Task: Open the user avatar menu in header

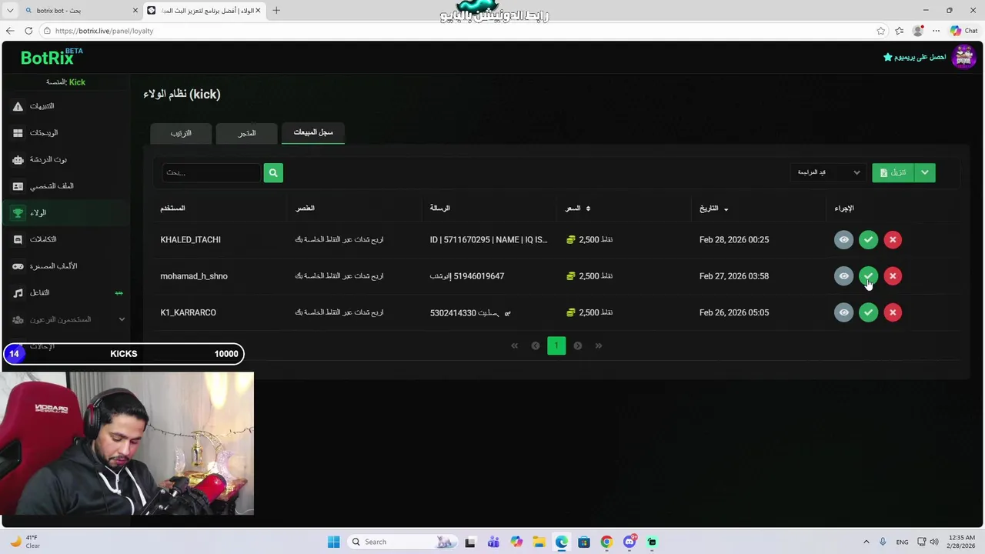Action: [x=963, y=57]
